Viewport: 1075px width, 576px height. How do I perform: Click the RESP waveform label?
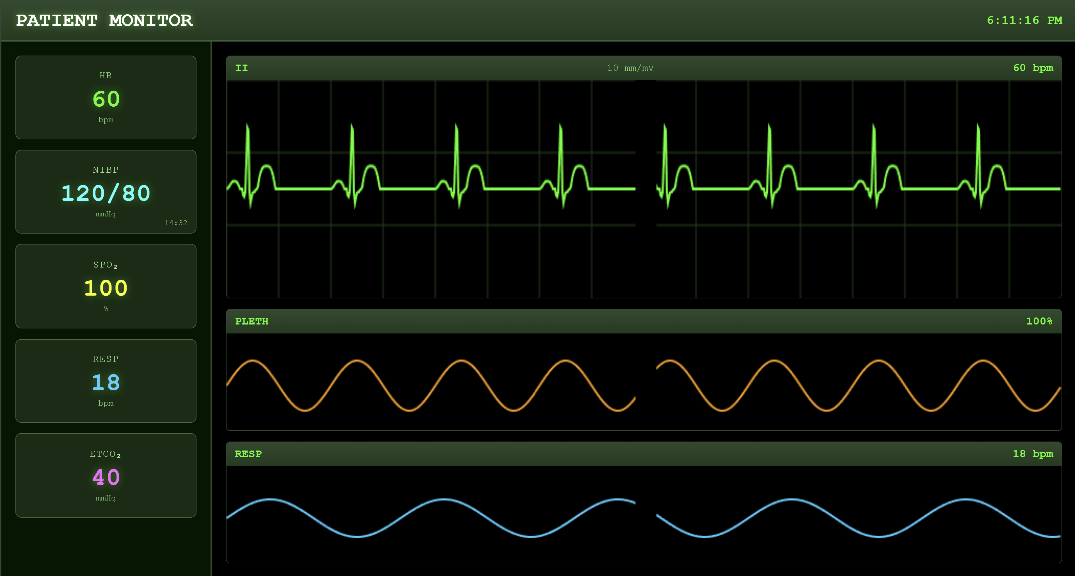(249, 454)
